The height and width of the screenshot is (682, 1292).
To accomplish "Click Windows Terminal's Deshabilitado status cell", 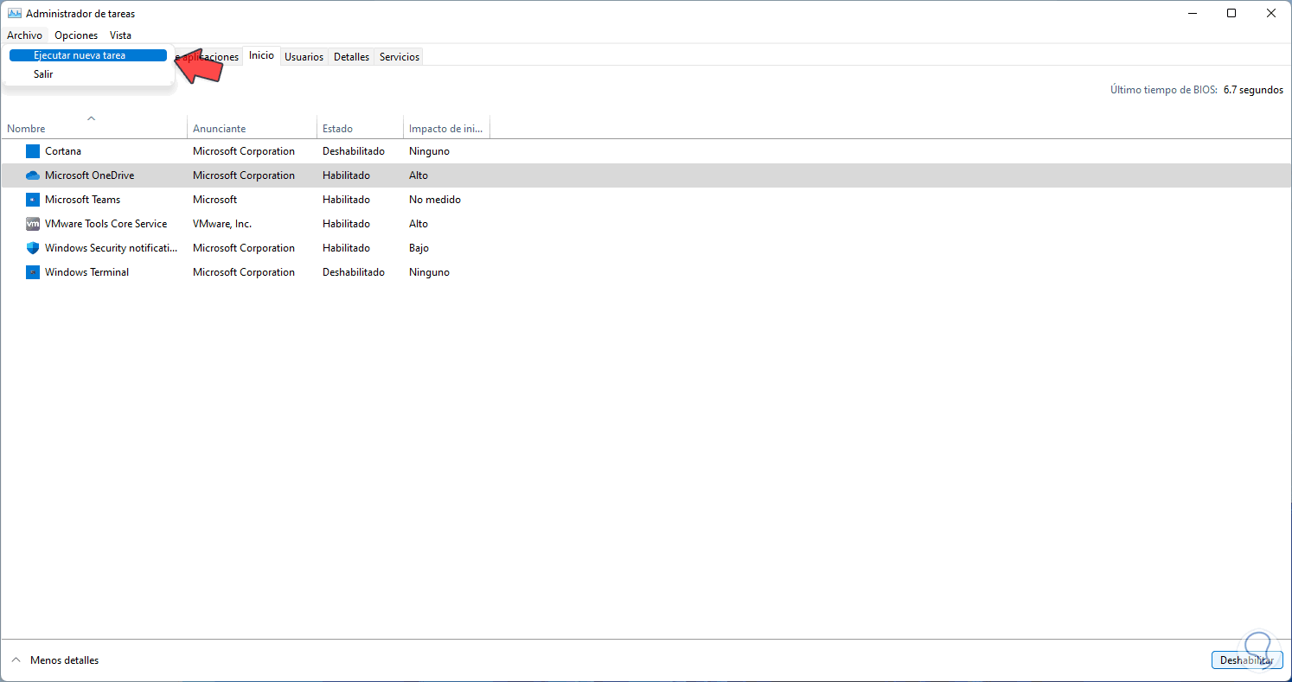I will 354,272.
